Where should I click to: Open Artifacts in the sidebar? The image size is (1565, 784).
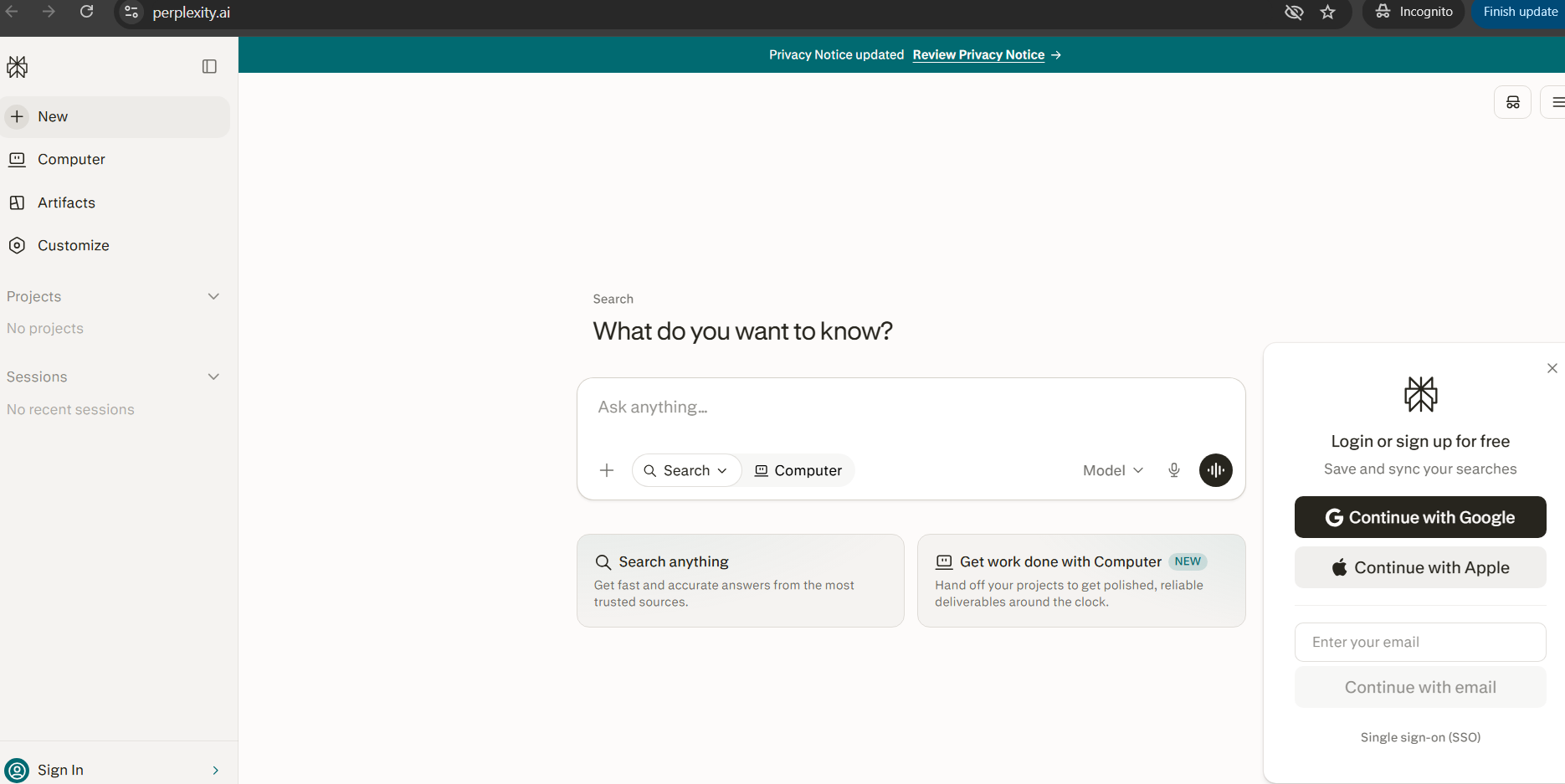(115, 202)
